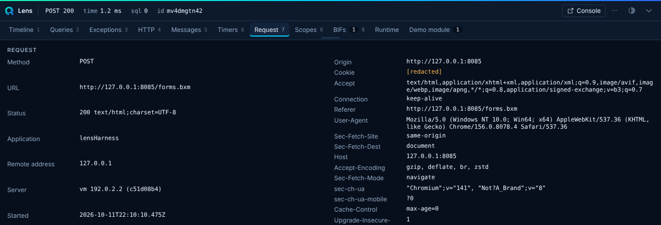Viewport: 661px width, 225px height.
Task: Open the three-dots more options menu
Action: click(x=615, y=11)
